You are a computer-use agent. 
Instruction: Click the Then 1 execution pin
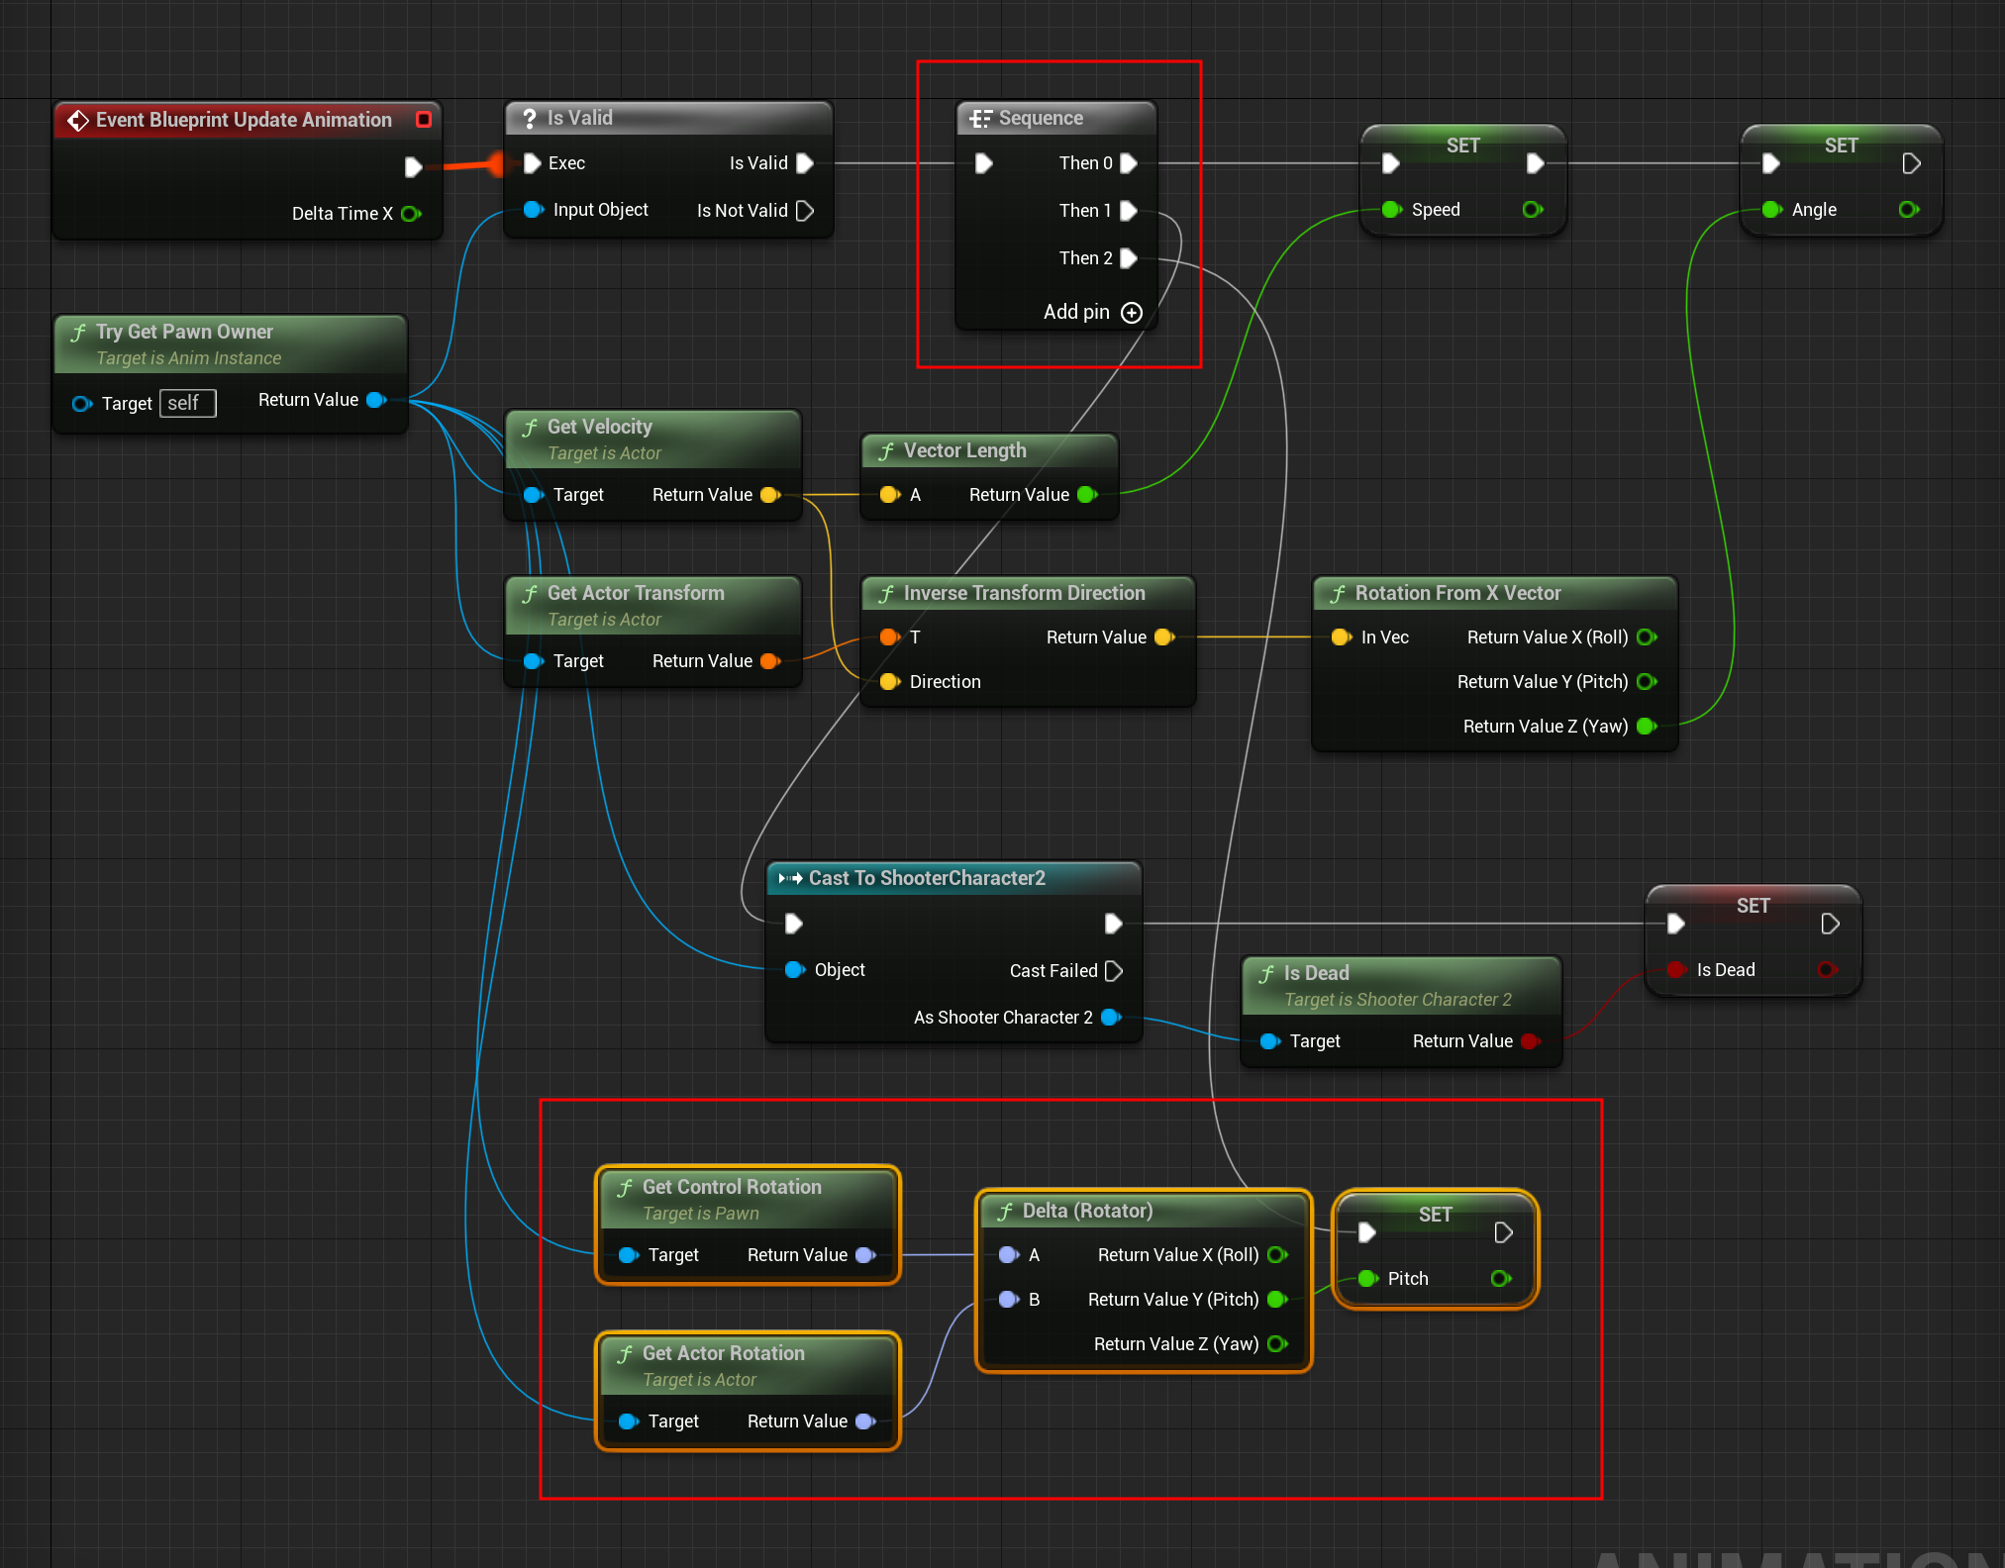[x=1128, y=211]
